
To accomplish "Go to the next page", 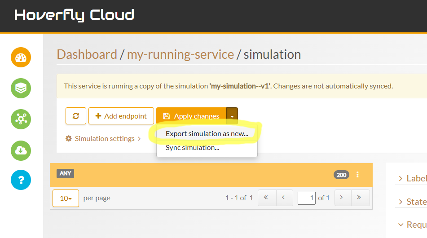I will [342, 198].
